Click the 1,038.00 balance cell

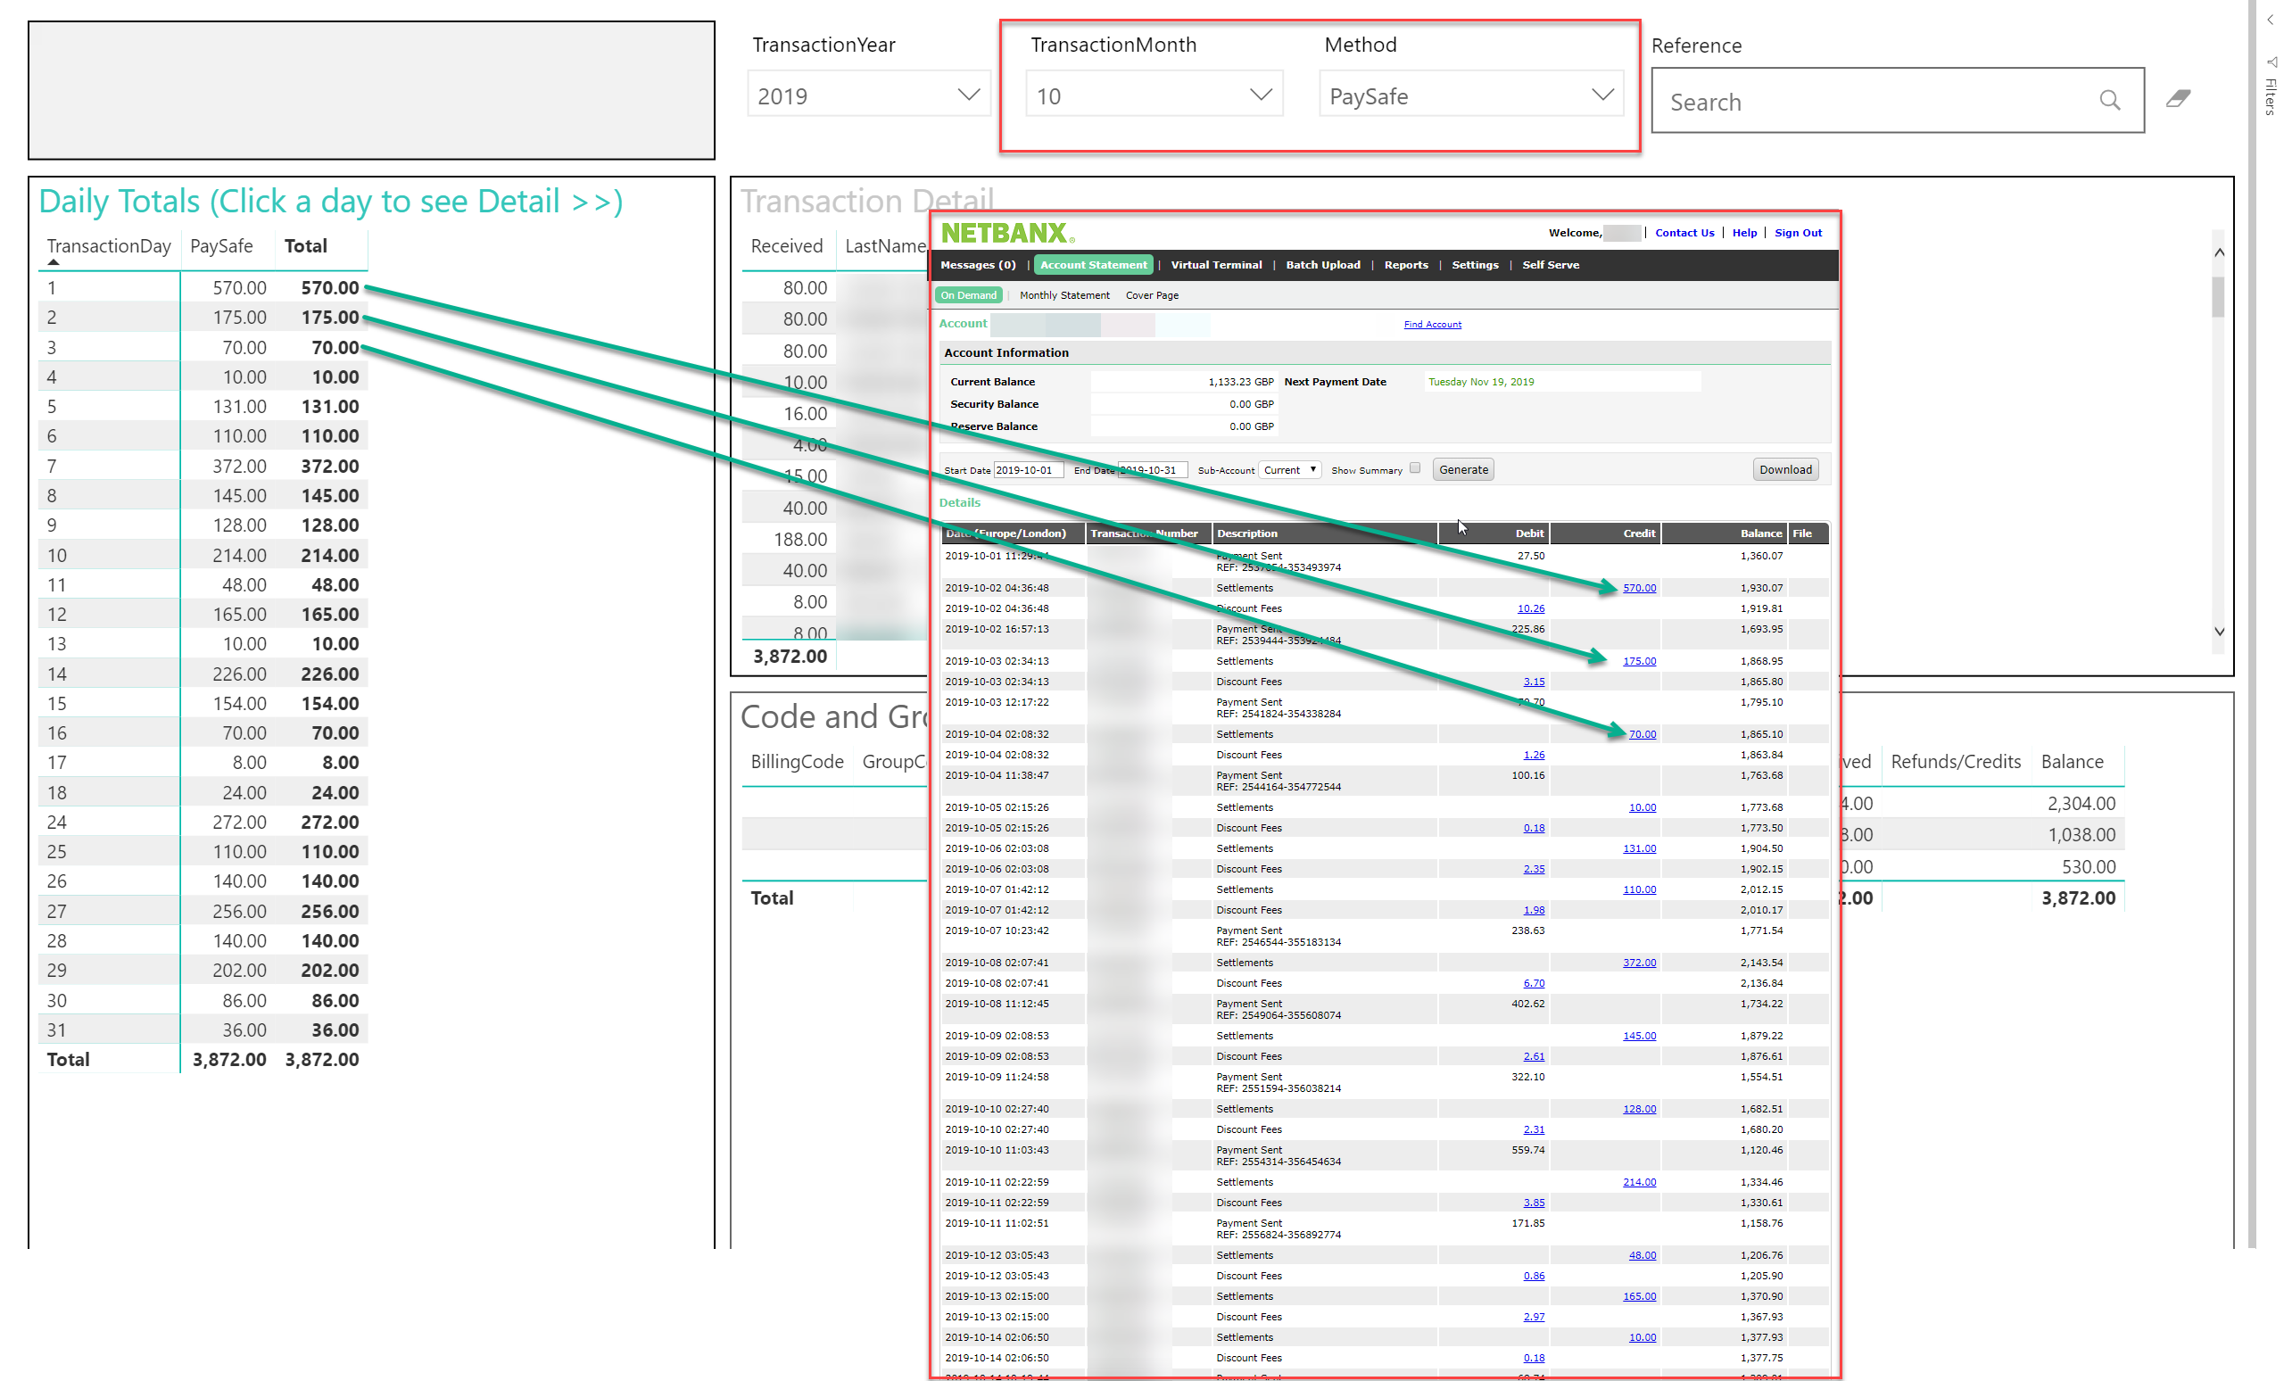tap(2081, 835)
